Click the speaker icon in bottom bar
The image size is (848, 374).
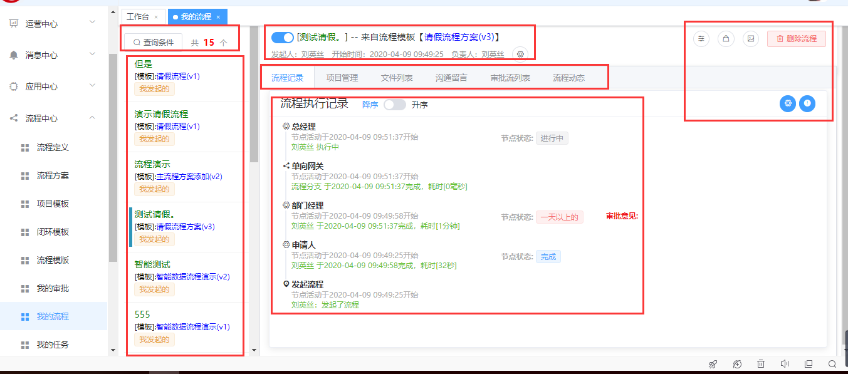coord(784,364)
